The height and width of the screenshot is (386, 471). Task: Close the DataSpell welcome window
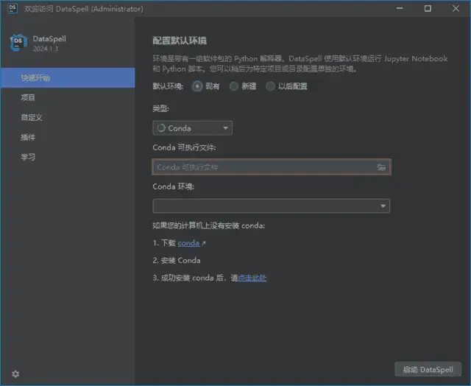pos(456,8)
